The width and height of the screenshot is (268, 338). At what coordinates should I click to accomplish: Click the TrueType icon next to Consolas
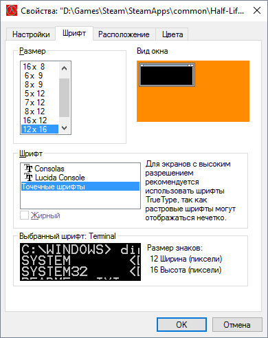pos(28,169)
